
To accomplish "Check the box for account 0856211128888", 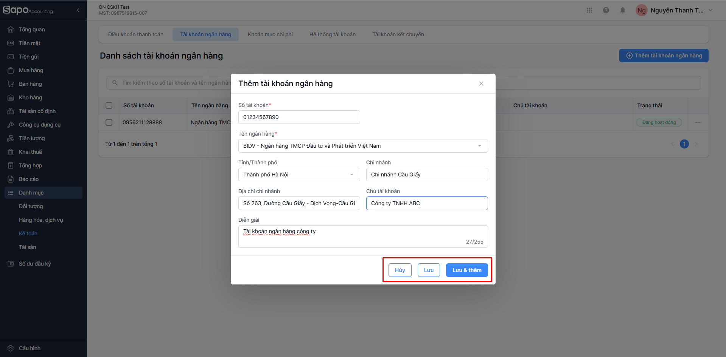I will coord(109,122).
